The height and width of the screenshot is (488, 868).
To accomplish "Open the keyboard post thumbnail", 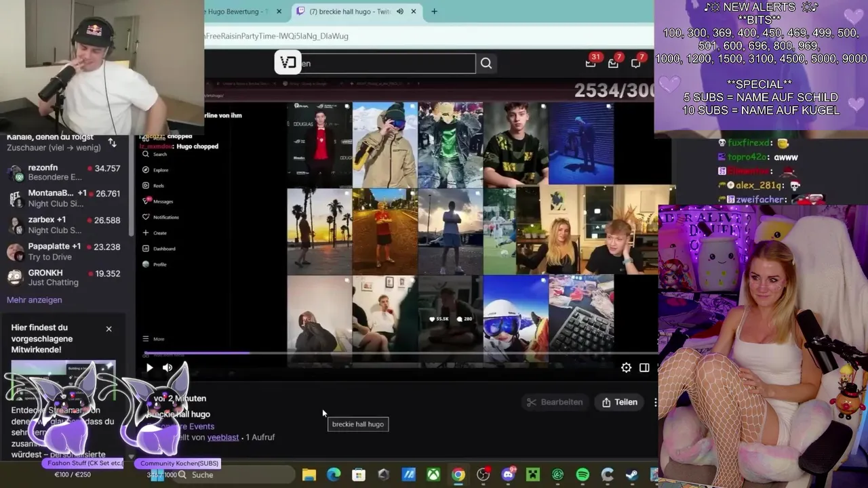I will click(x=581, y=319).
